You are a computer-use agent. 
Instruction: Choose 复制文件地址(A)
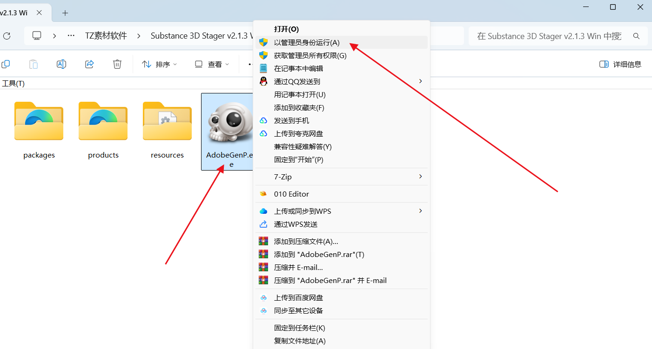[x=342, y=341]
